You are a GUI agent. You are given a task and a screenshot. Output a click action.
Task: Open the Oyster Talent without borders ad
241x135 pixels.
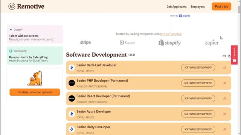tap(35, 34)
